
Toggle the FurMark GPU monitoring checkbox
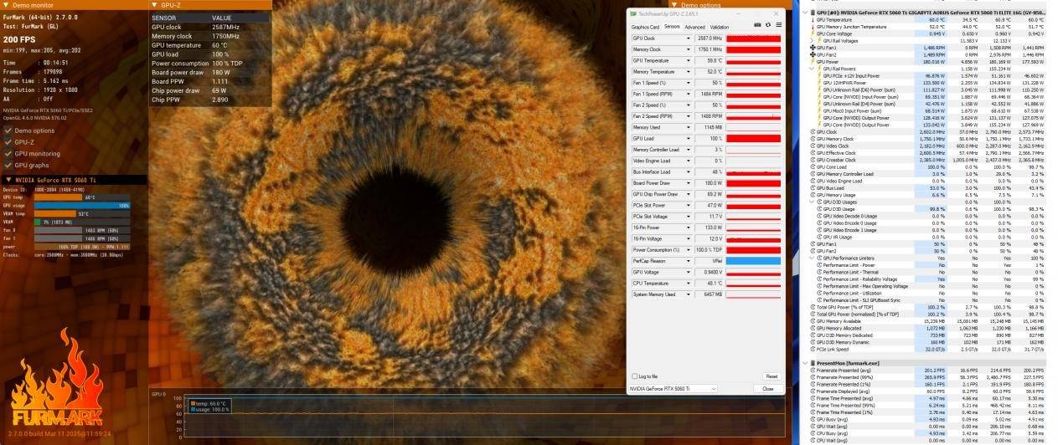click(8, 154)
